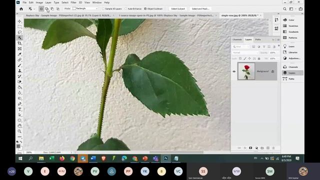Select the Pen tool
The width and height of the screenshot is (320, 180).
pos(19,104)
